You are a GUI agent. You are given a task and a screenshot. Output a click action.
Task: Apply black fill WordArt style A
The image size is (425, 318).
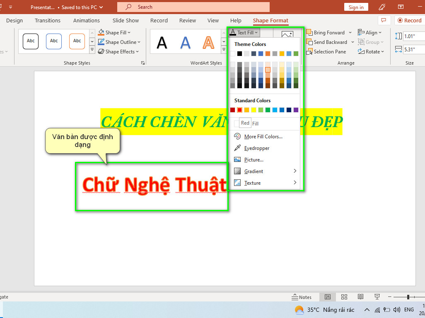[x=162, y=42]
